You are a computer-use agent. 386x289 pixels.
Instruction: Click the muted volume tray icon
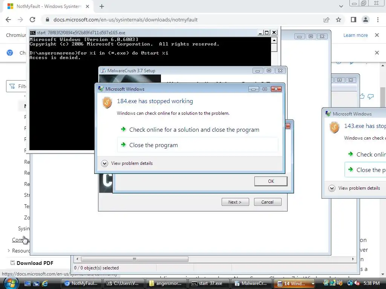point(357,283)
